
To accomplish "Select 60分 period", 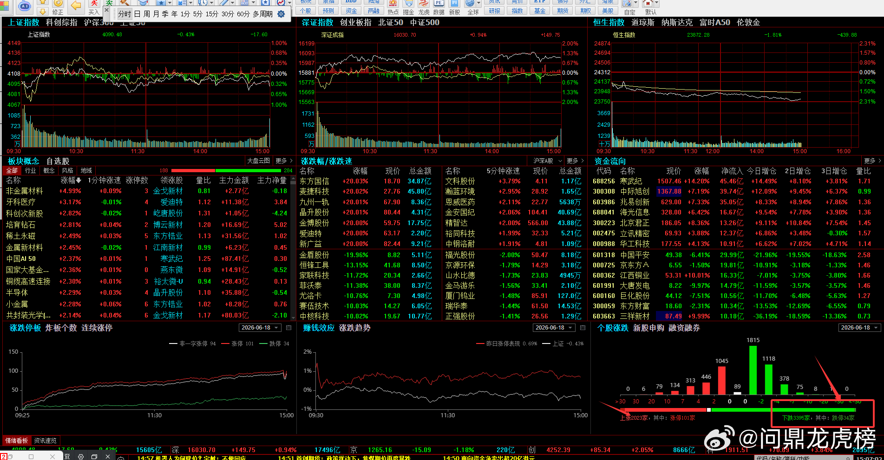I will tap(243, 14).
